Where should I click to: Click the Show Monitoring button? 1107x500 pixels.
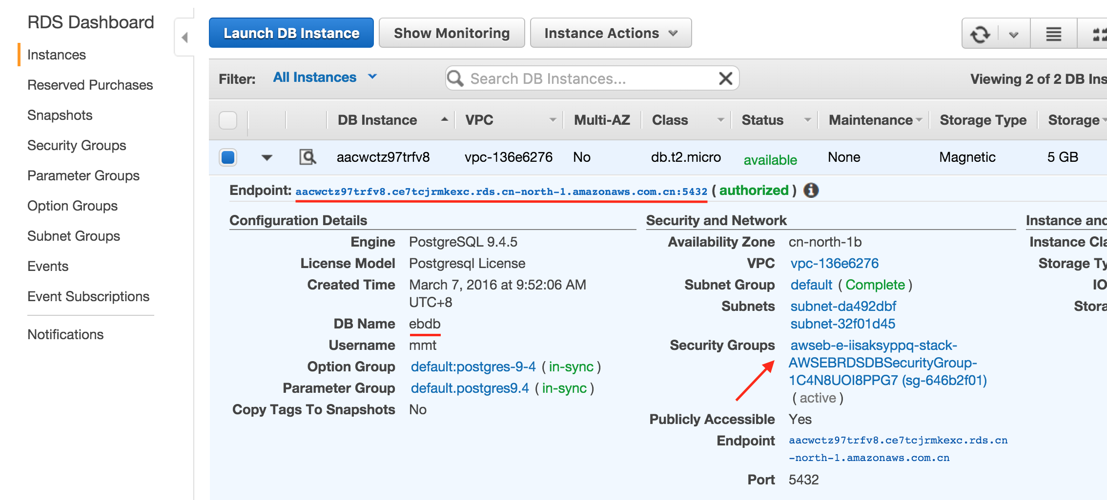coord(451,33)
